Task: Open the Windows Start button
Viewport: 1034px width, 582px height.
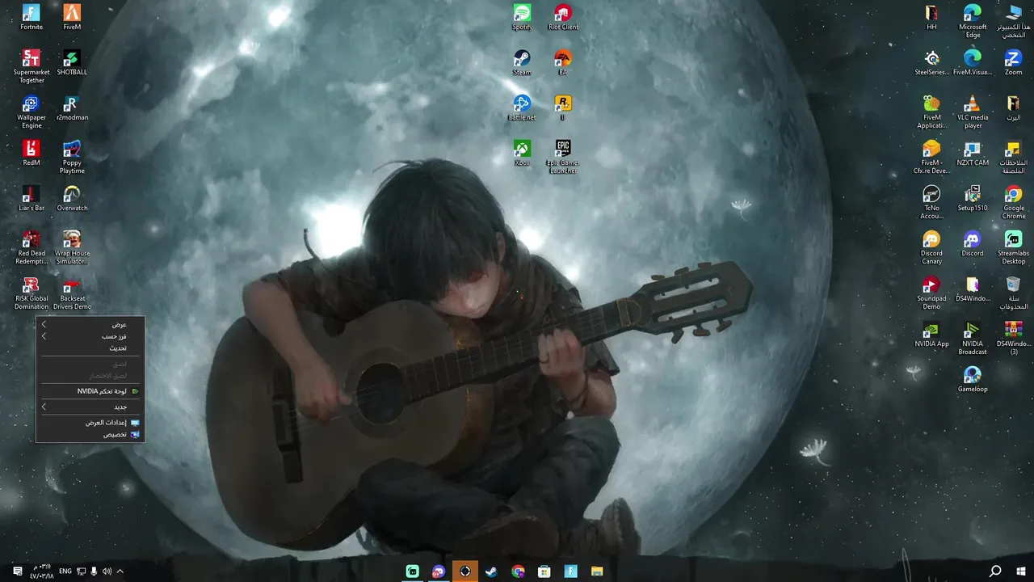Action: pos(1021,571)
